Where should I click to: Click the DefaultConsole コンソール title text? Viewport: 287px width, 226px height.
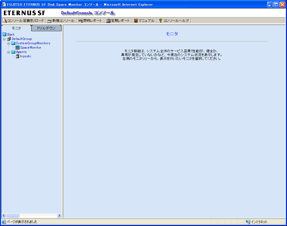(x=88, y=13)
